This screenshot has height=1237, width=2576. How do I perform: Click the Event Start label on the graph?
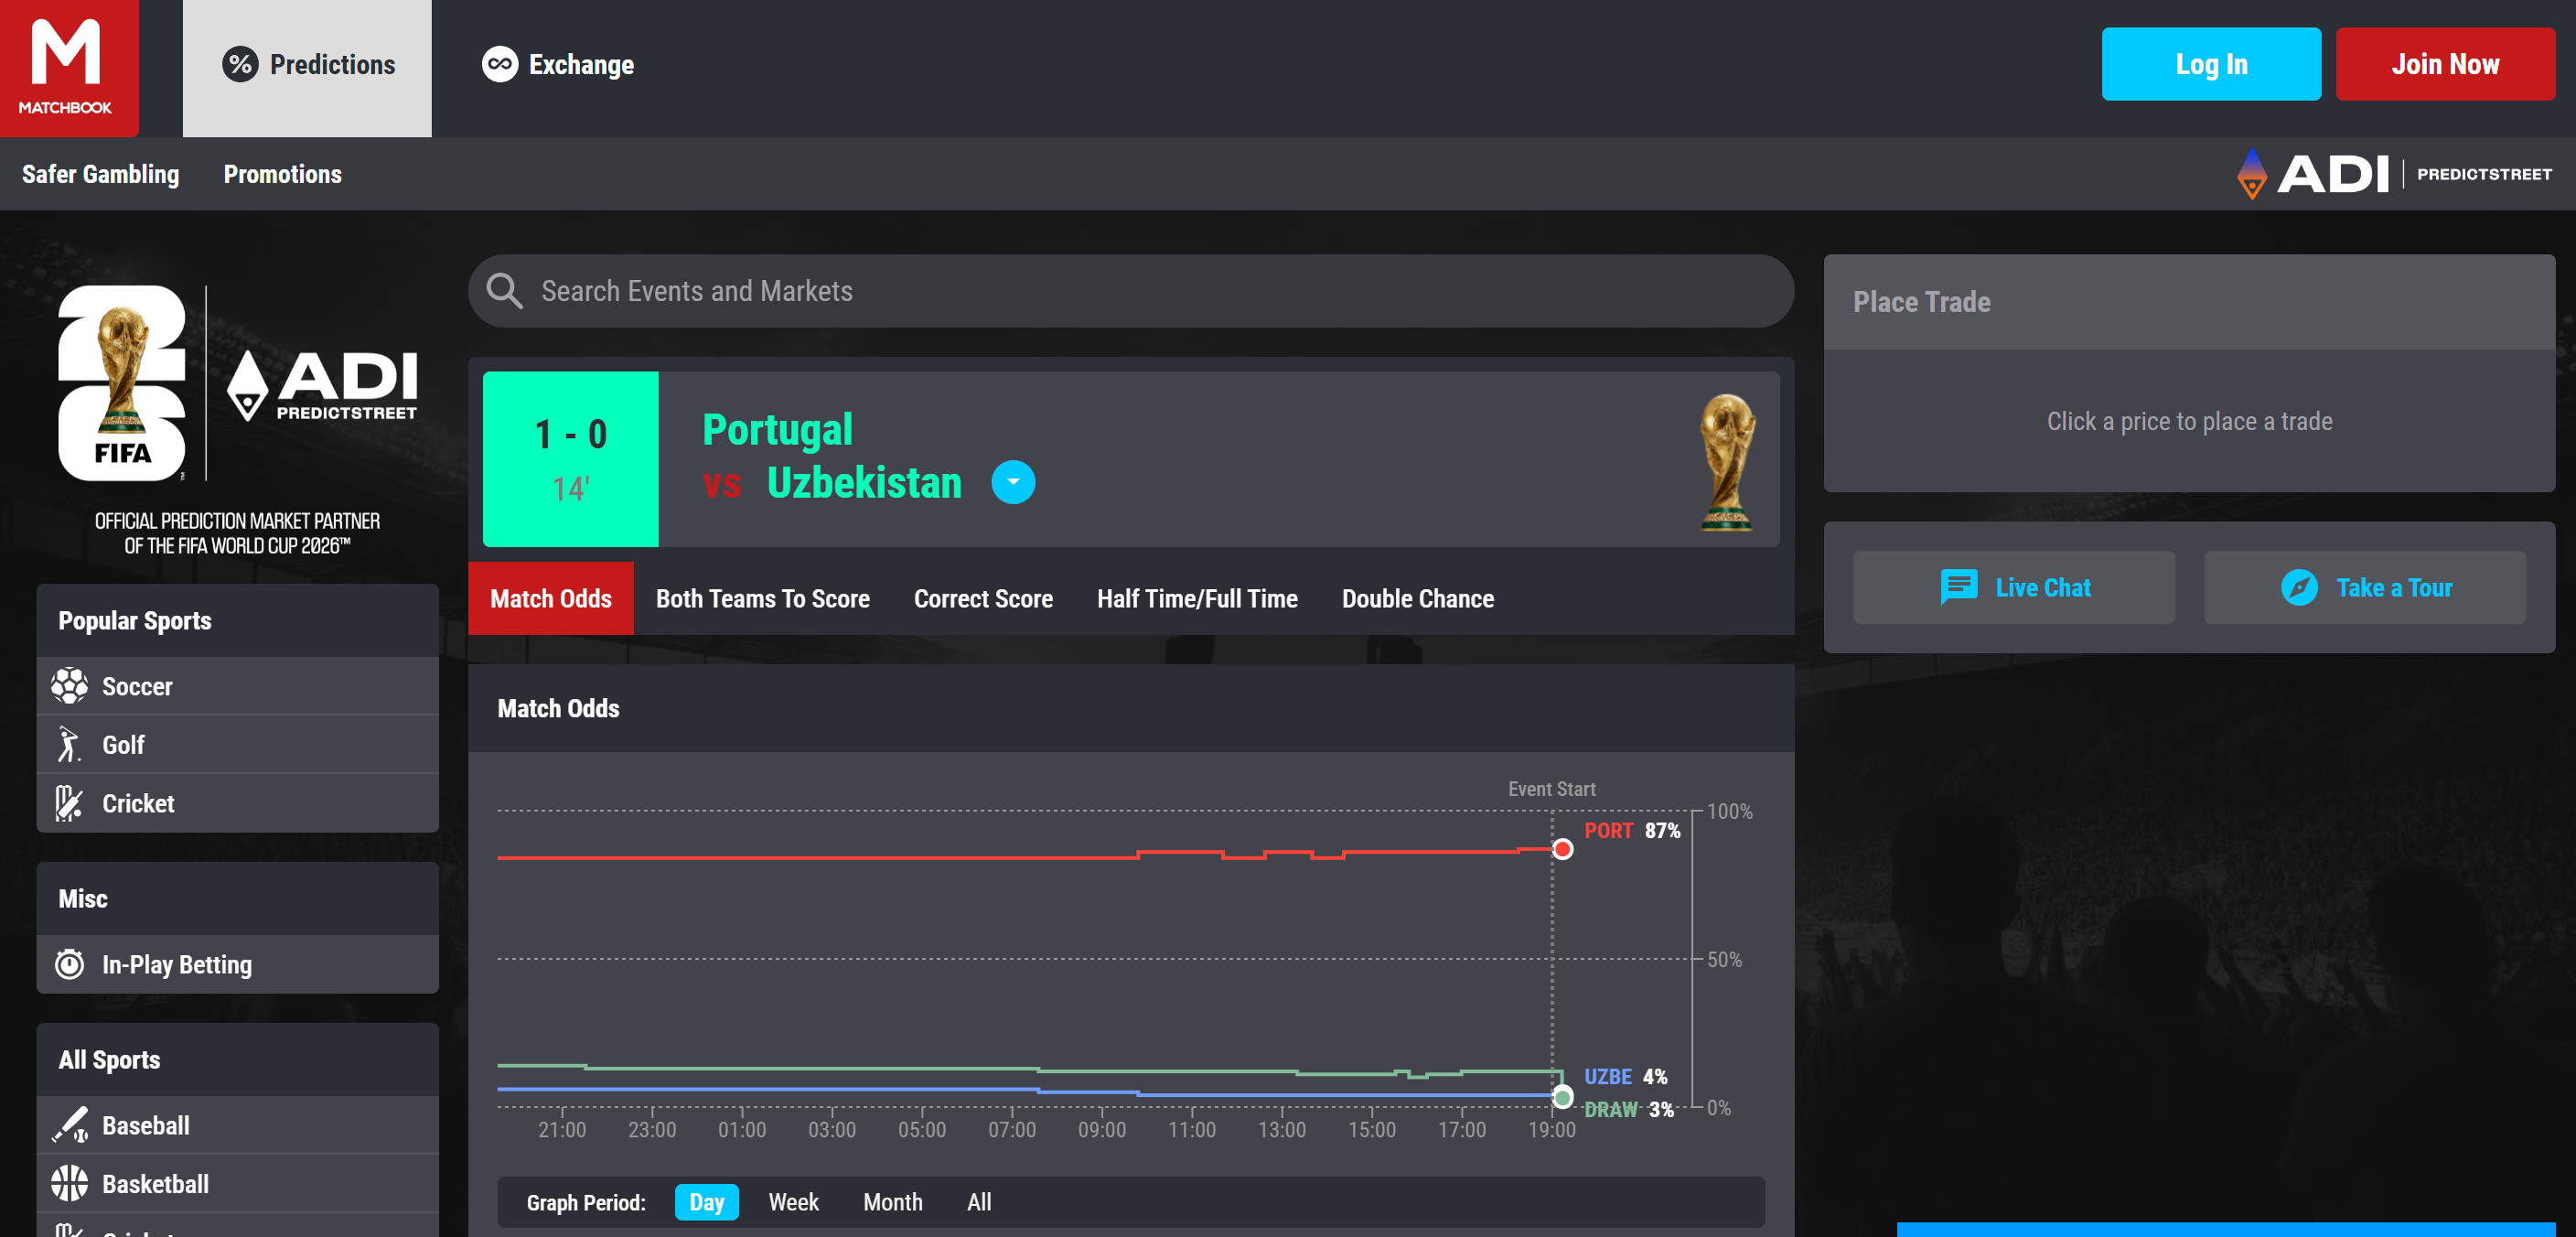coord(1551,789)
